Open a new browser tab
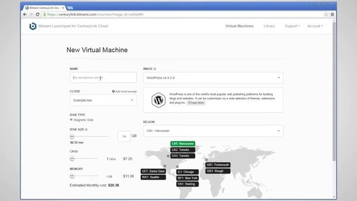 click(x=70, y=8)
